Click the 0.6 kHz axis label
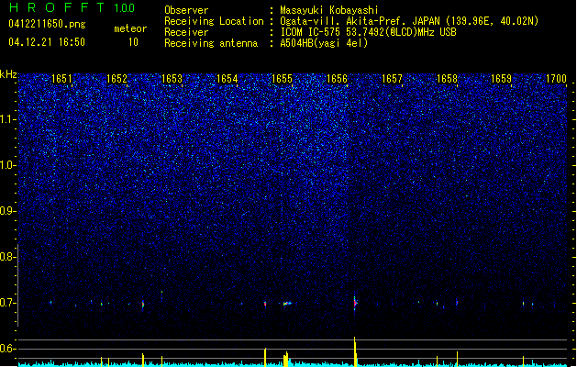 [x=8, y=349]
